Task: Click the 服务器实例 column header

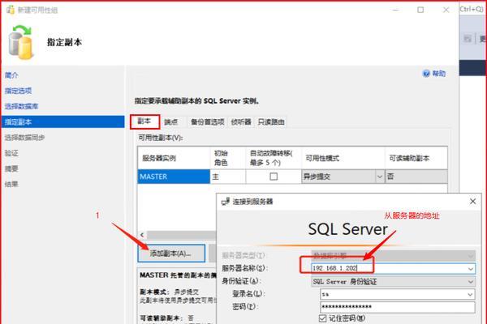Action: click(174, 158)
